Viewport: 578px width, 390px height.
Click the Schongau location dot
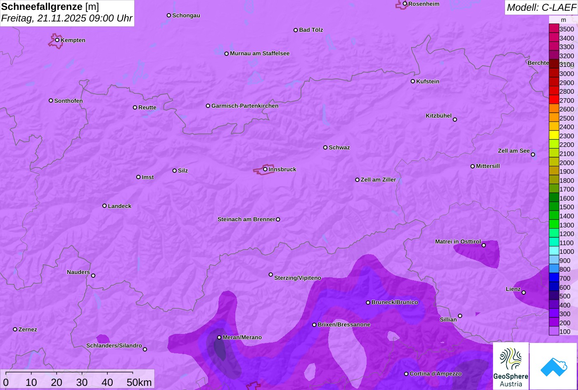[x=168, y=15]
